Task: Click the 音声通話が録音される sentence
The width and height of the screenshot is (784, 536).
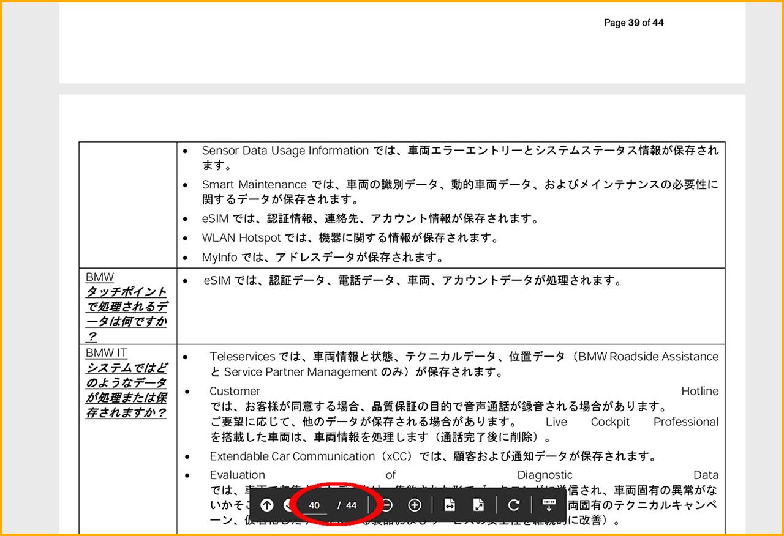Action: click(438, 406)
